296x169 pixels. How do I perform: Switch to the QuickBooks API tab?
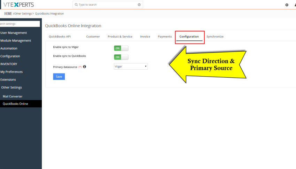[60, 37]
